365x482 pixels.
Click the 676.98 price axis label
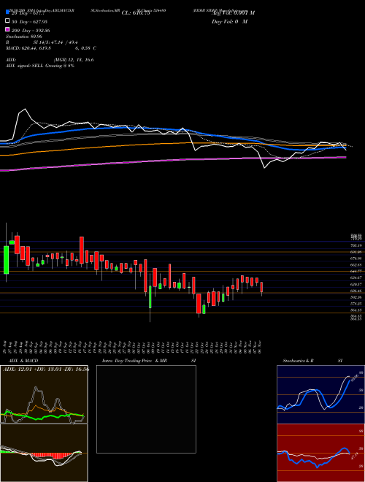point(356,259)
